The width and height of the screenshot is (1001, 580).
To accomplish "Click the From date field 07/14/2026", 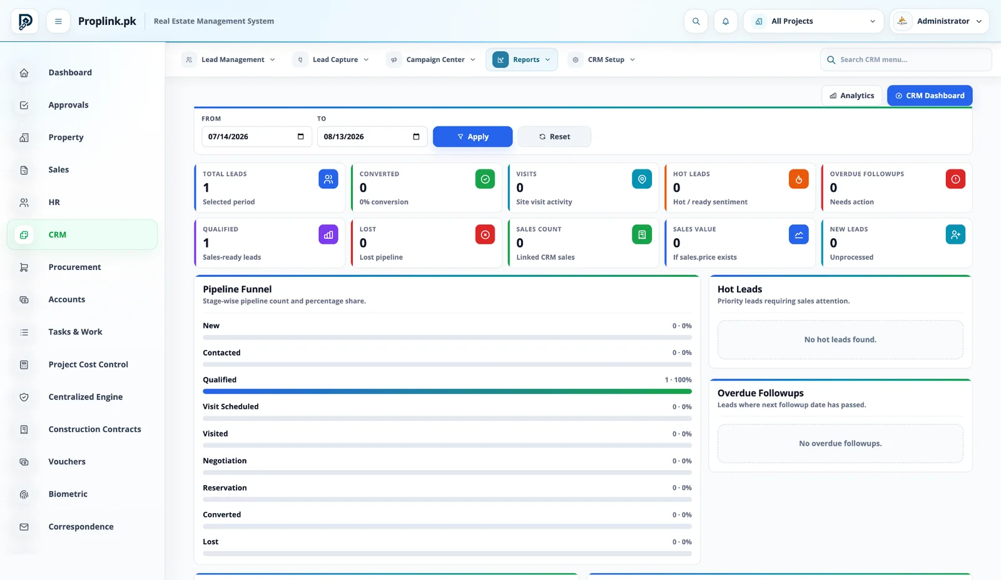I will coord(257,137).
